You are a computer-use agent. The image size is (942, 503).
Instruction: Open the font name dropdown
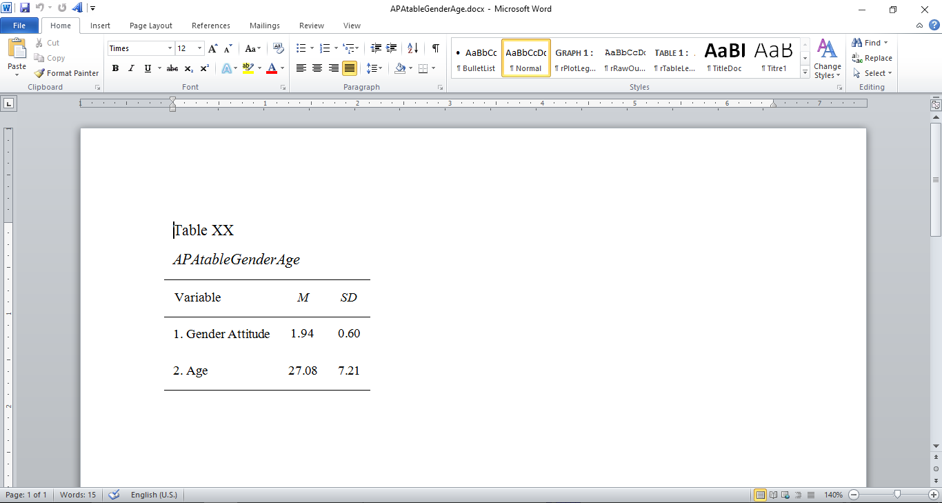click(x=170, y=48)
